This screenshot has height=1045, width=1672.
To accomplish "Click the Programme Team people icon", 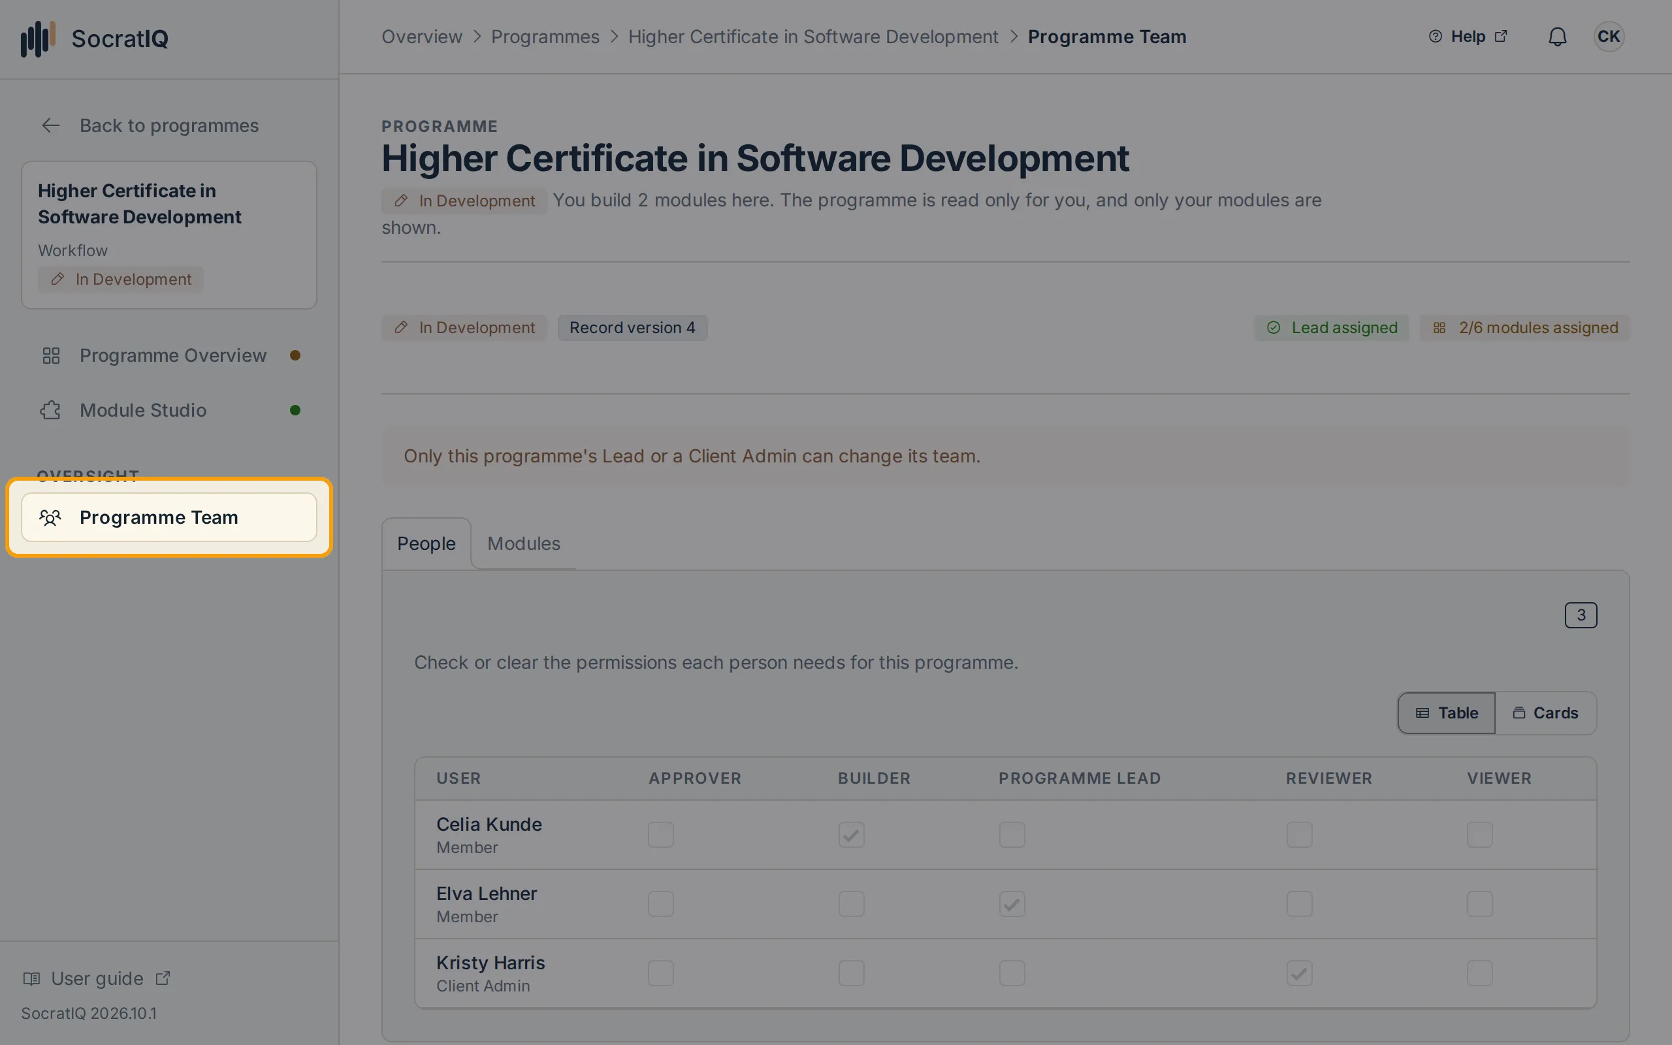I will (50, 517).
